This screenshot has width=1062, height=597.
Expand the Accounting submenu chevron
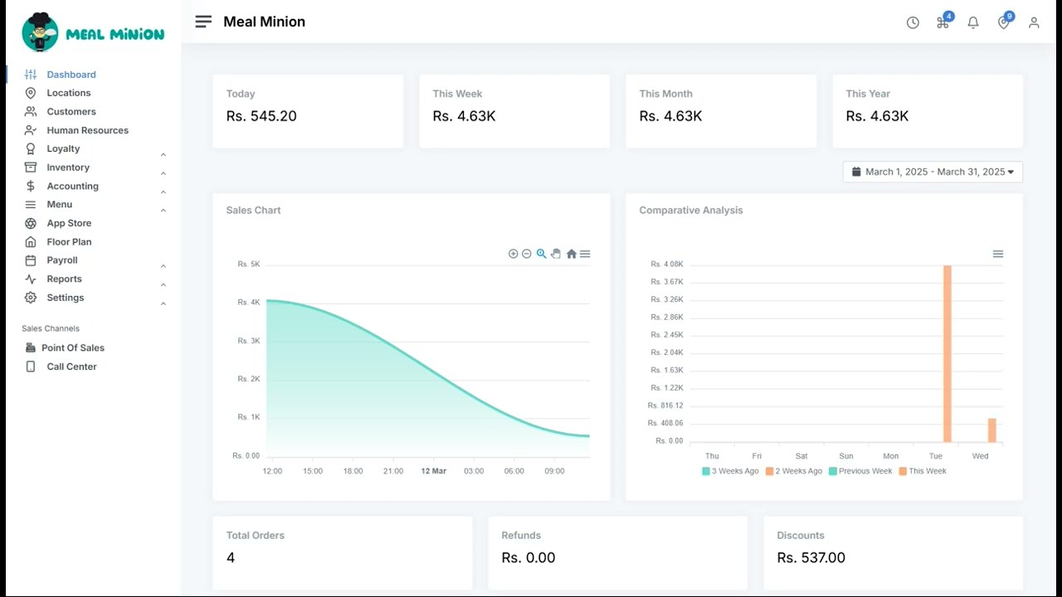163,192
